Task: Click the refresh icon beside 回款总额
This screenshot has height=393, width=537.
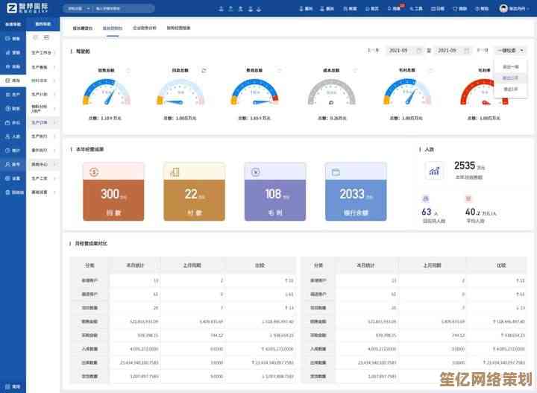Action: (204, 70)
